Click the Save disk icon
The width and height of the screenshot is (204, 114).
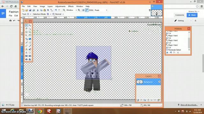(x=30, y=10)
